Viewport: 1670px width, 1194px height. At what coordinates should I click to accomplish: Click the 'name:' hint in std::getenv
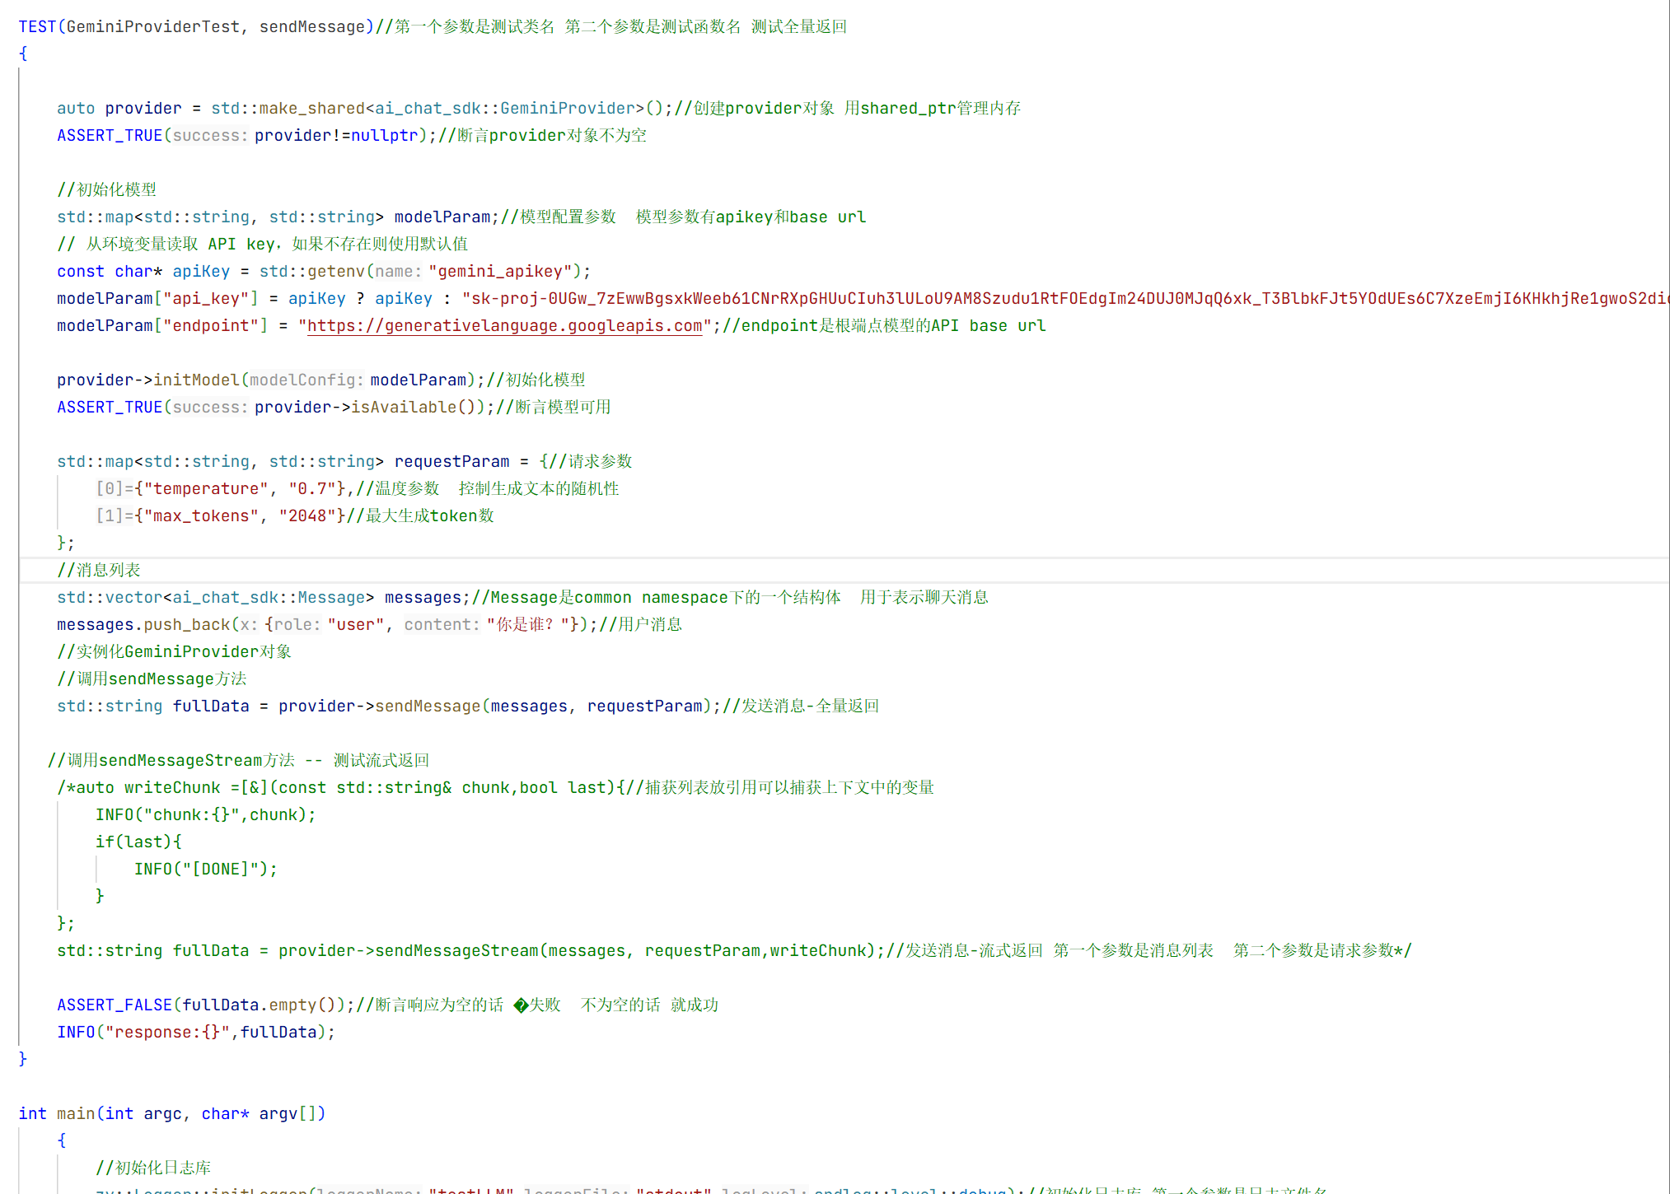pos(398,272)
